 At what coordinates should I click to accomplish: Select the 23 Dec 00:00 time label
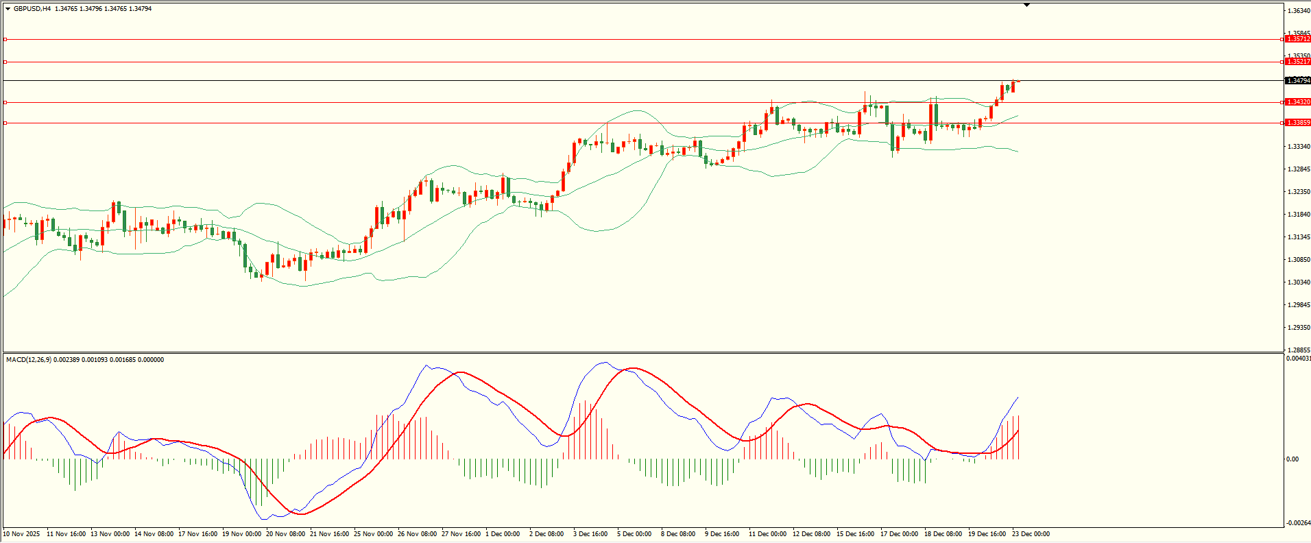[x=1031, y=534]
